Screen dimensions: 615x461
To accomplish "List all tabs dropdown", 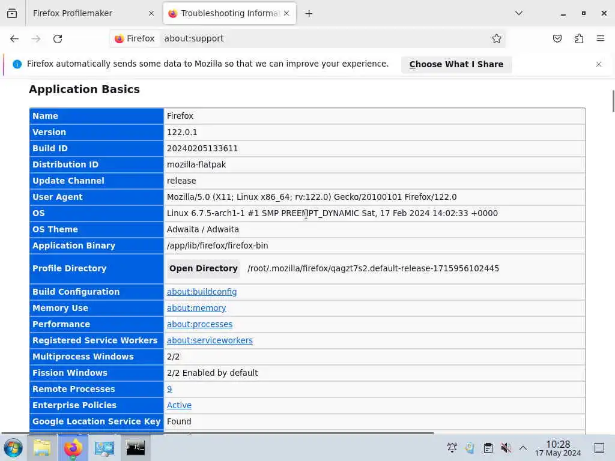I will pos(518,13).
